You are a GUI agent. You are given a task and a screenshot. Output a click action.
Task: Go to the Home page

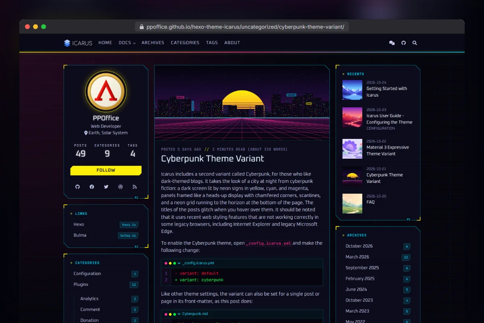point(105,43)
